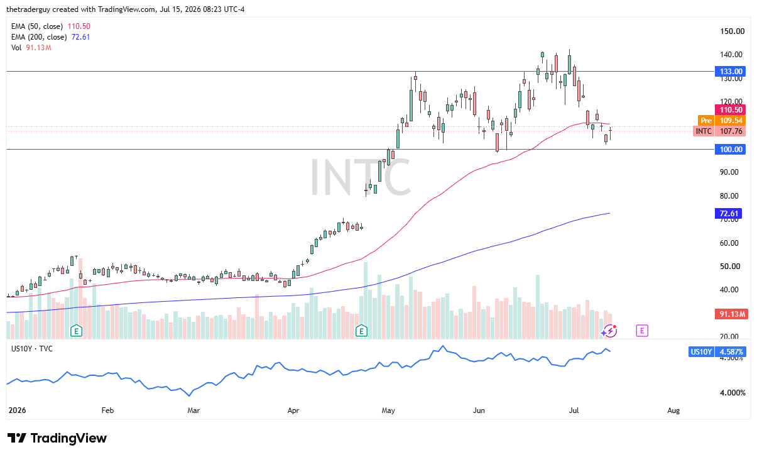
Task: Click the May label on time axis
Action: (x=388, y=410)
